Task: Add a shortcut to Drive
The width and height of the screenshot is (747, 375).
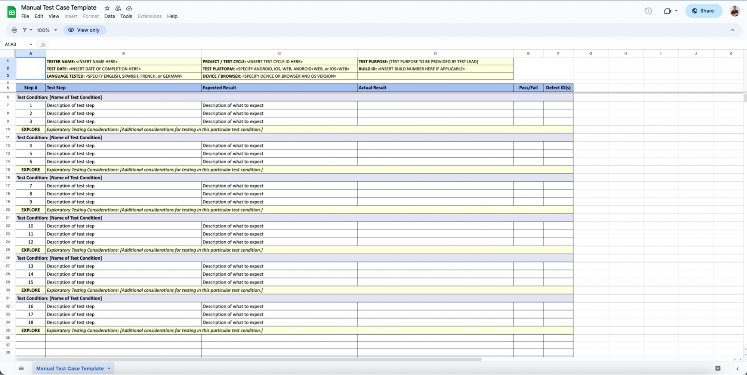Action: click(x=118, y=8)
